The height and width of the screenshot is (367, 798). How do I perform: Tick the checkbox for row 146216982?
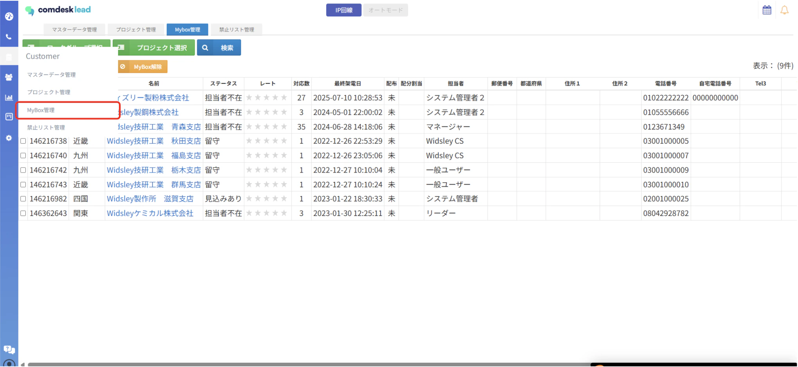[x=23, y=199]
